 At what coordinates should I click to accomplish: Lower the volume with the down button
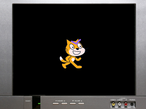click(73, 104)
